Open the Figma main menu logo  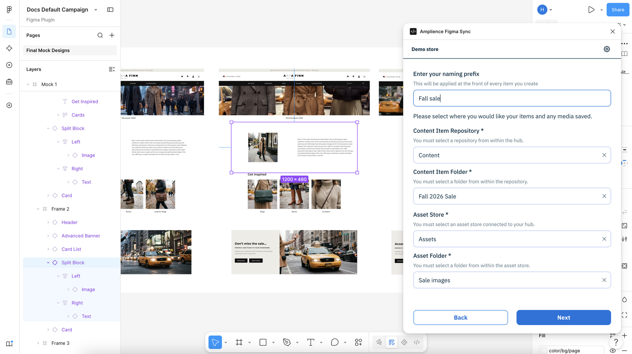click(x=9, y=9)
